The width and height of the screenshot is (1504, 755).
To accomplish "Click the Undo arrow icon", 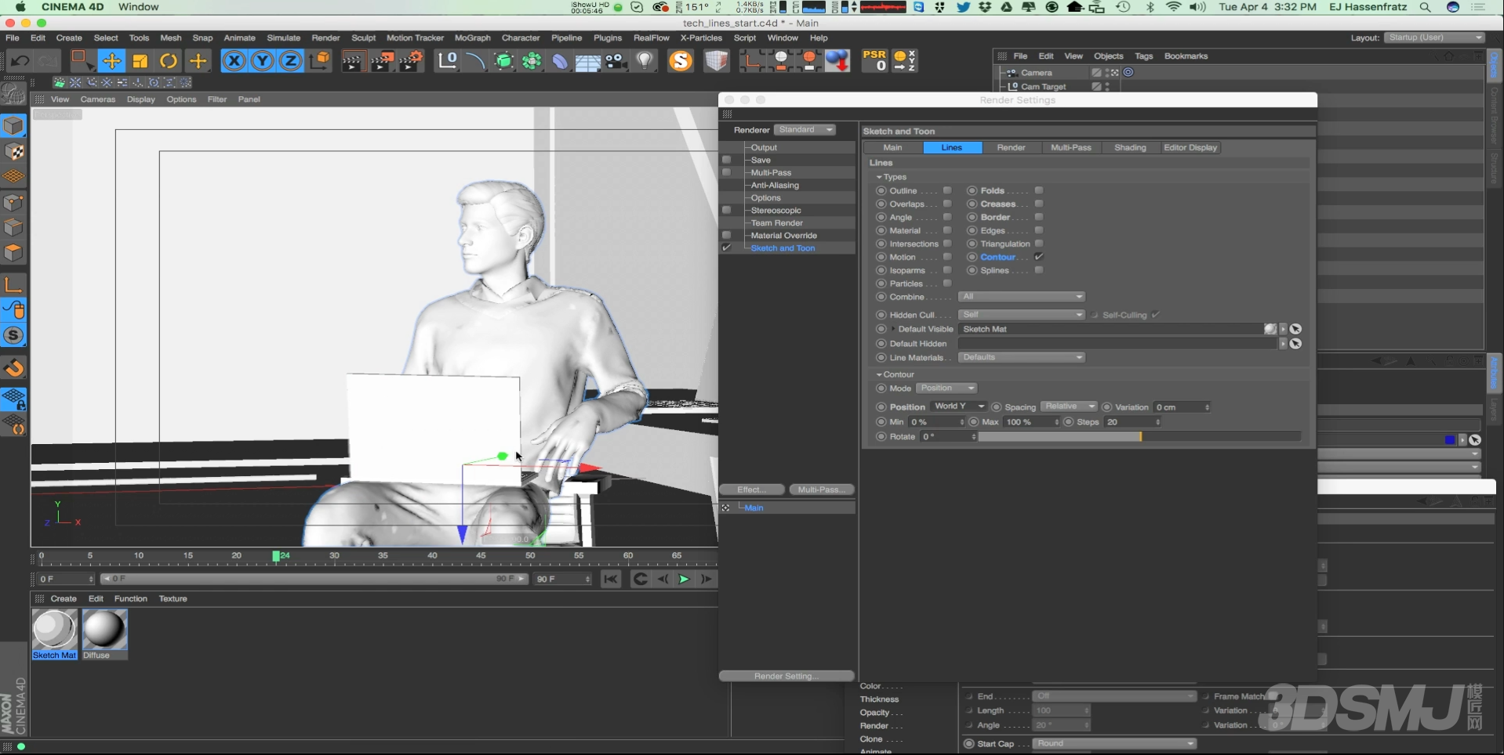I will click(x=21, y=60).
